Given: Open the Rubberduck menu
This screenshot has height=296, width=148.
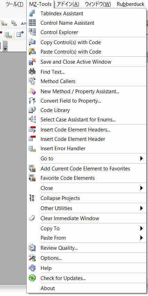Looking at the screenshot, I should (x=131, y=4).
